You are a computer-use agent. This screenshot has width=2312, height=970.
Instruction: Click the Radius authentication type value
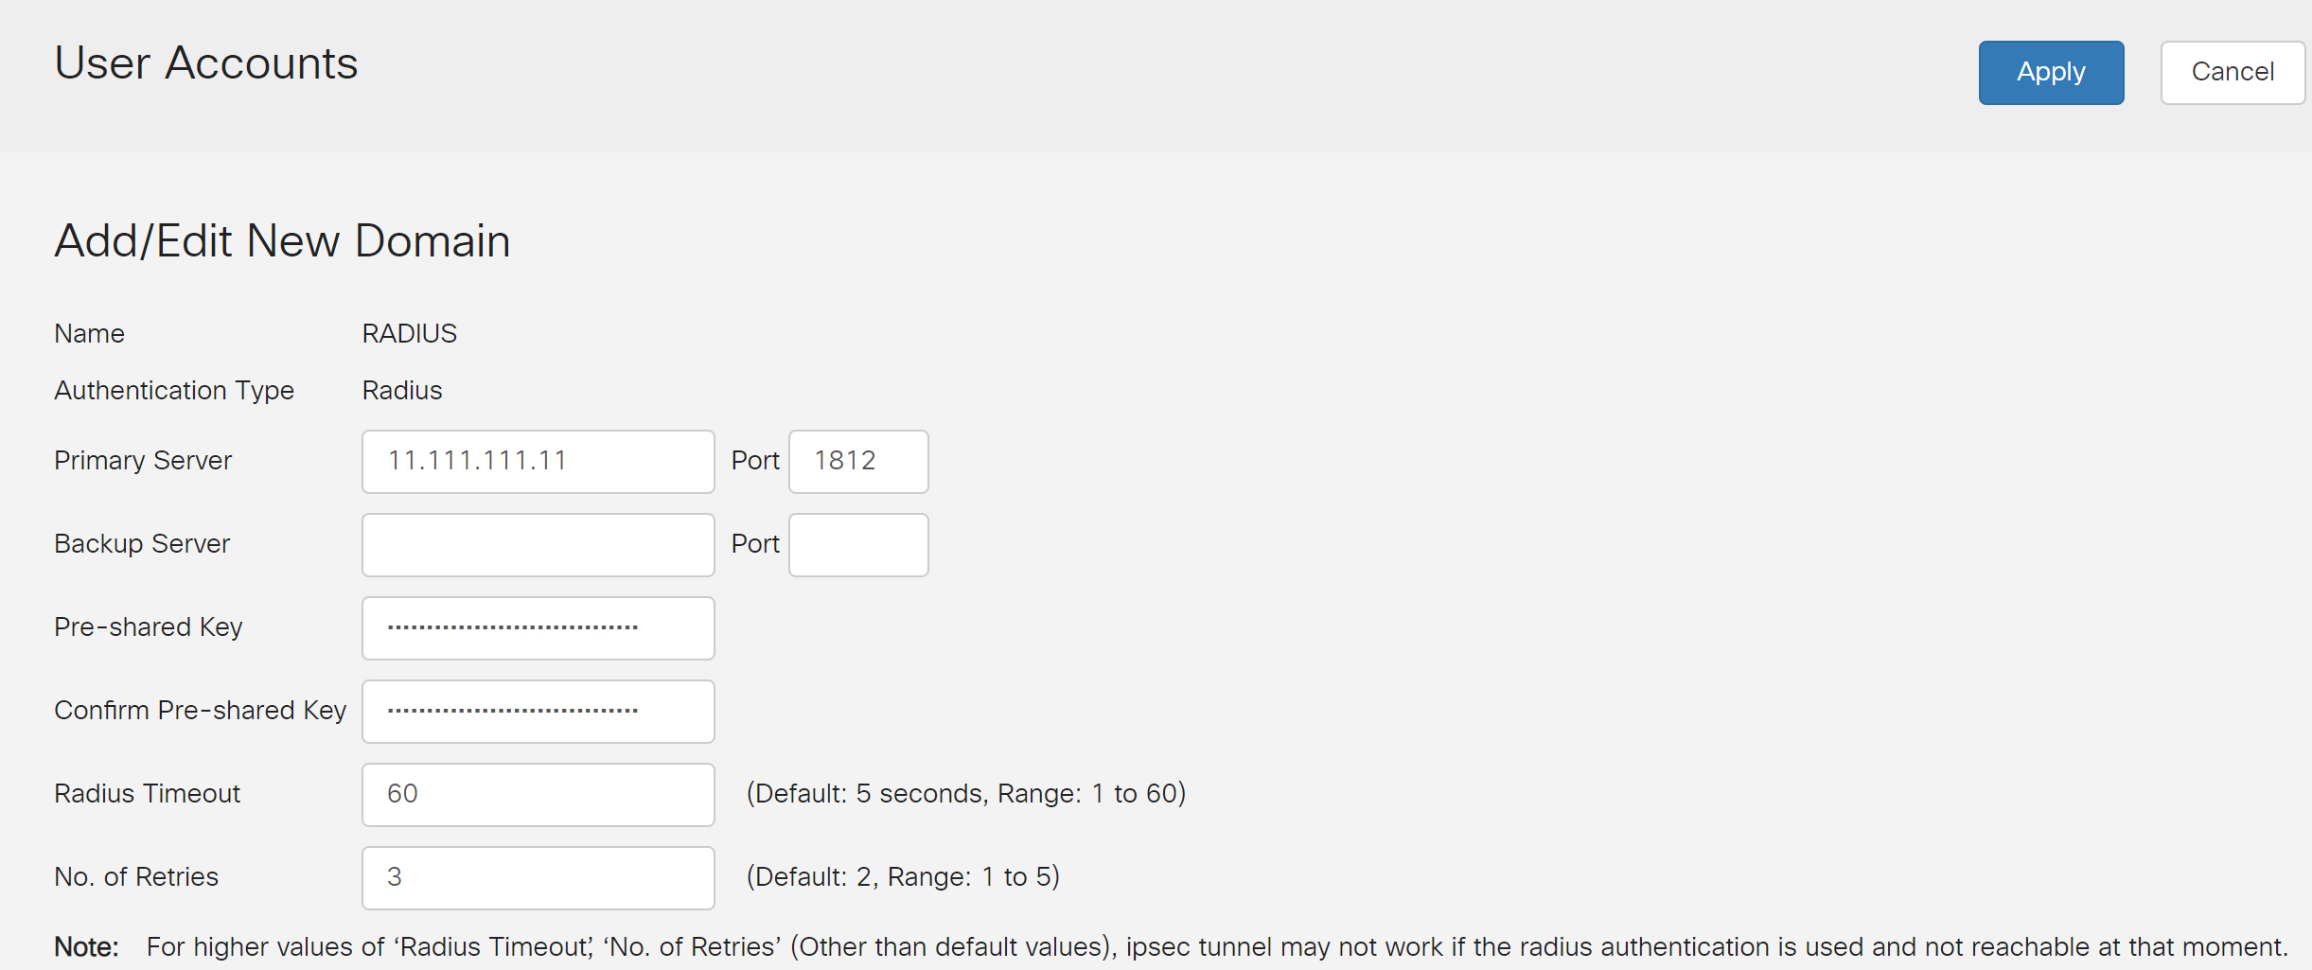pos(401,391)
